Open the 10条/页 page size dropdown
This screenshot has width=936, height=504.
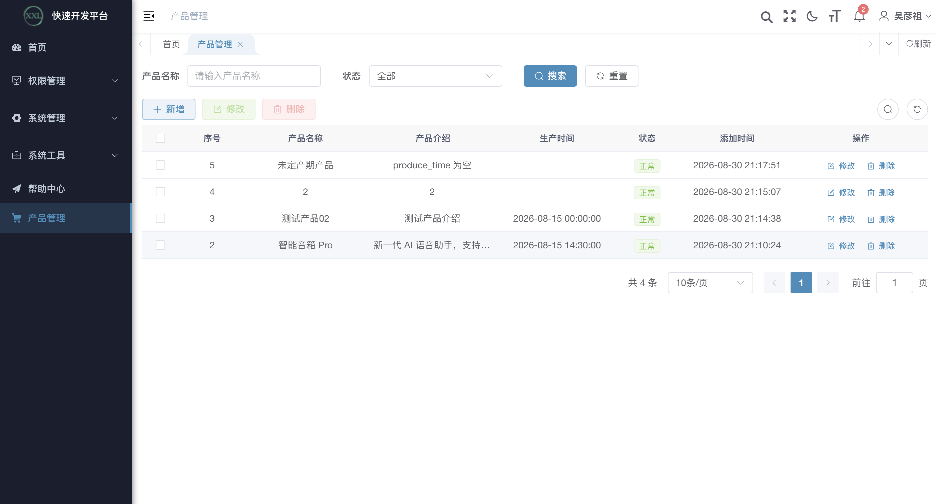710,283
